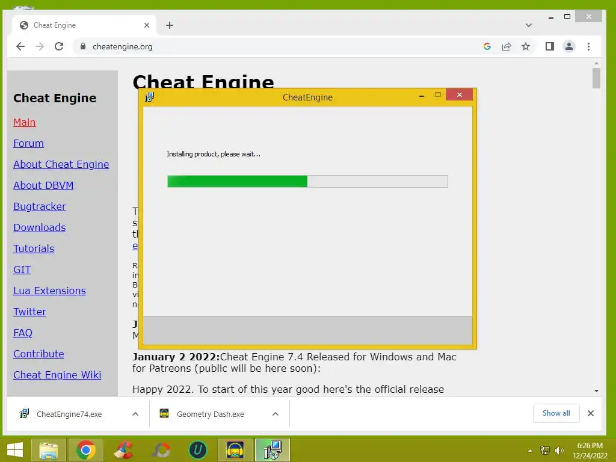Image resolution: width=616 pixels, height=462 pixels.
Task: Open the Bugtracker link
Action: point(40,206)
